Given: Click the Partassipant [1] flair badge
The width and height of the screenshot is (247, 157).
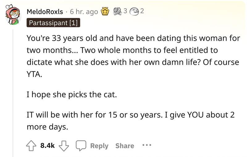Looking at the screenshot, I should (53, 23).
